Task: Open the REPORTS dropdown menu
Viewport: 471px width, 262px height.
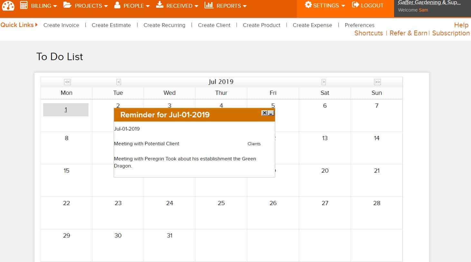Action: tap(225, 5)
